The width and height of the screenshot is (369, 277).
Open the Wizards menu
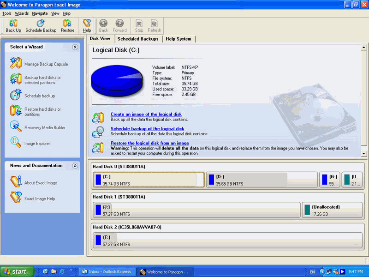pos(22,13)
